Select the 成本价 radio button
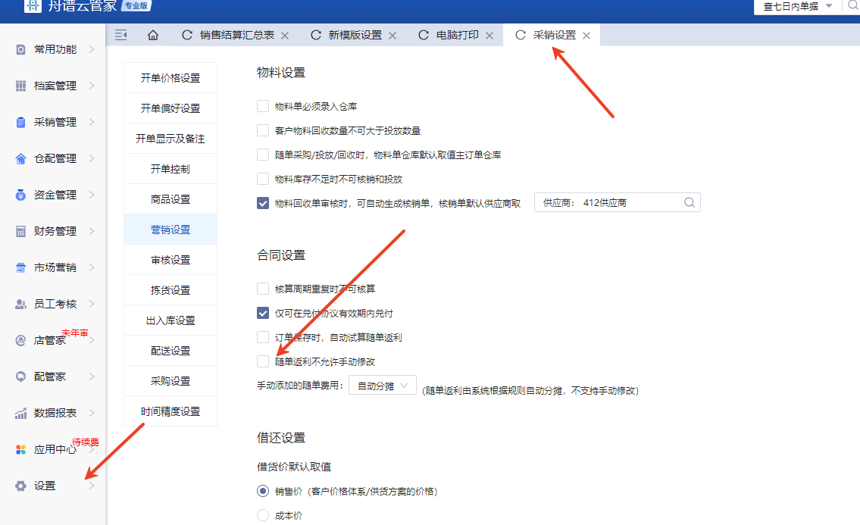The image size is (860, 525). (x=263, y=515)
